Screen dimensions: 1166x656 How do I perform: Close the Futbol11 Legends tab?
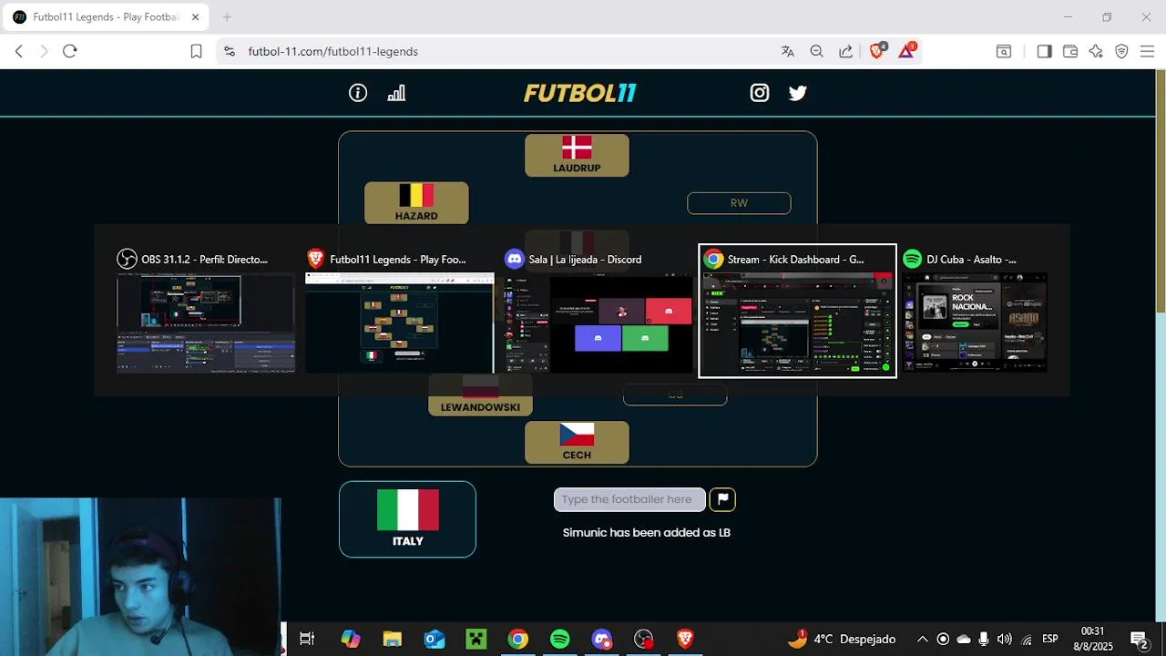point(195,17)
